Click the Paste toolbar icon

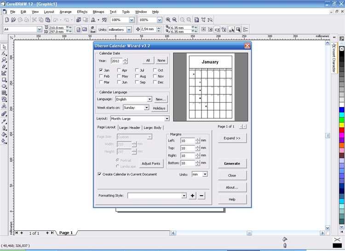pyautogui.click(x=48, y=20)
